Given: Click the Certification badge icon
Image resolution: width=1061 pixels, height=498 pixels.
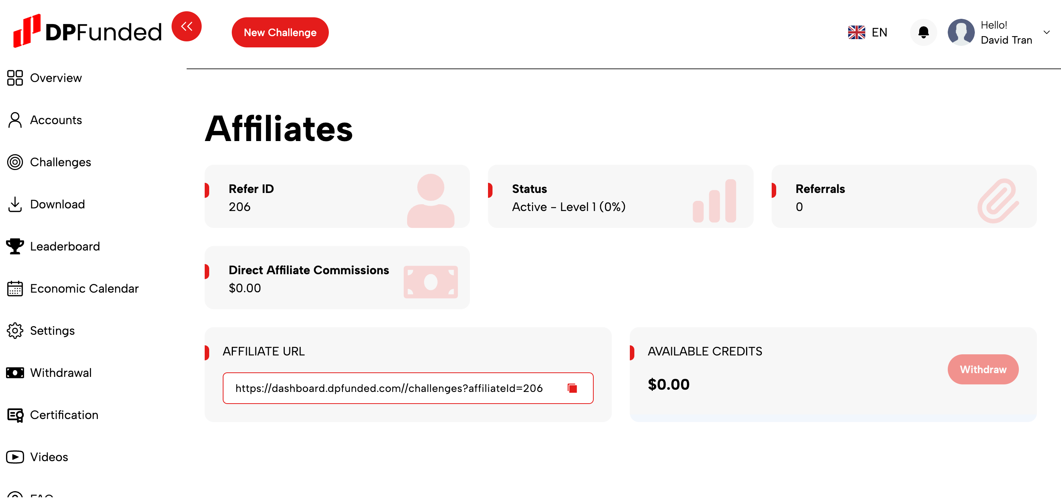Looking at the screenshot, I should click(15, 415).
